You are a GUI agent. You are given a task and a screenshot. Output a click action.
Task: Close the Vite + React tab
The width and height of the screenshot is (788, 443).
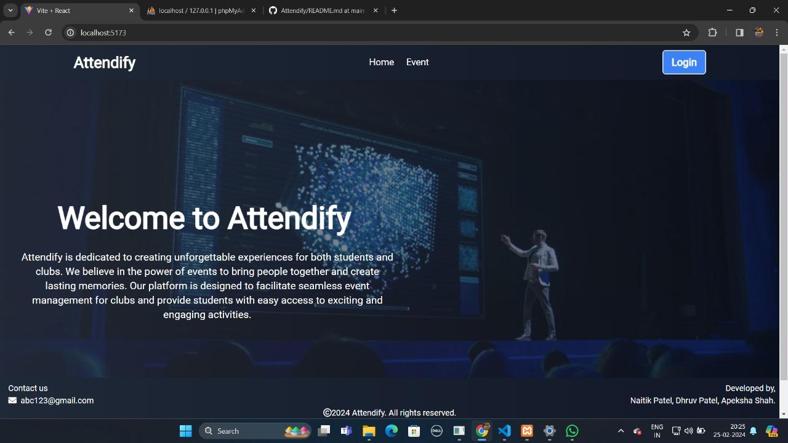pos(131,10)
